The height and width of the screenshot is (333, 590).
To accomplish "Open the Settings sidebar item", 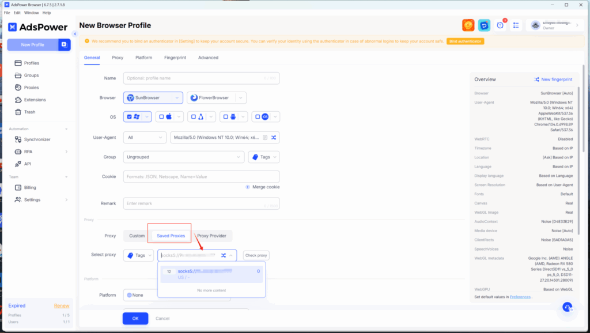I will pos(32,200).
